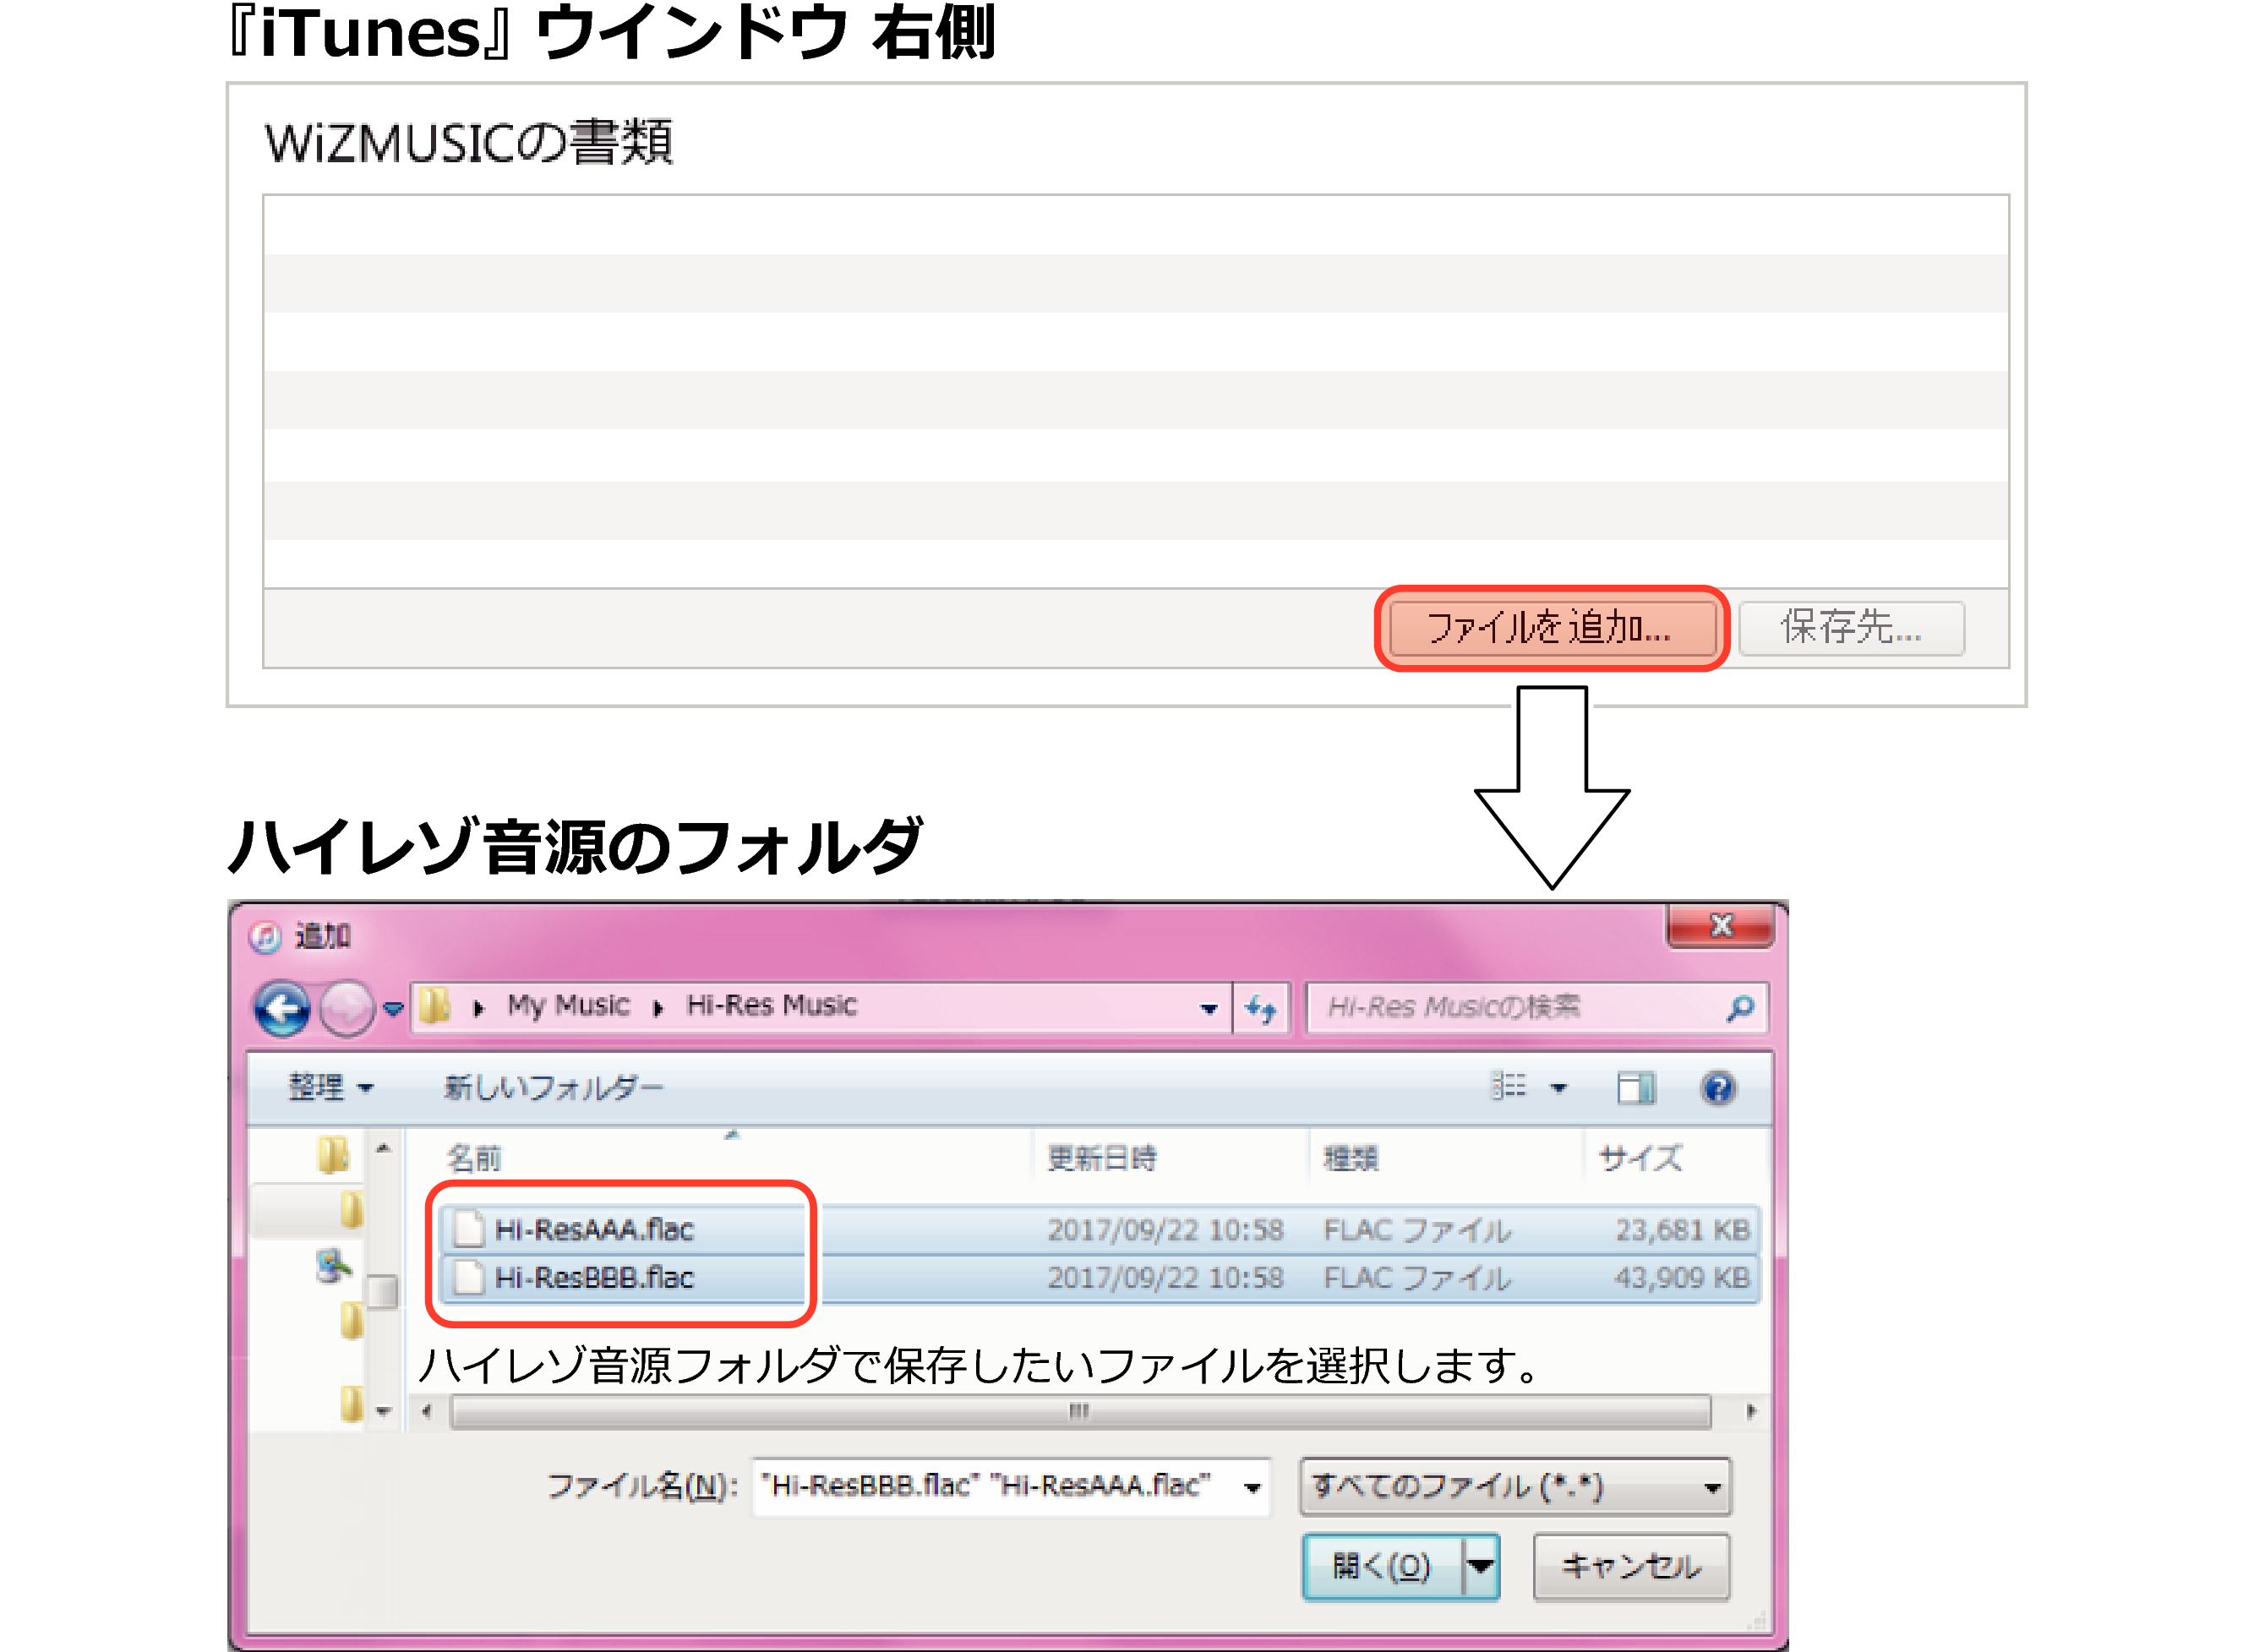Expand the address bar dropdown arrow
Screen dimensions: 2254x1652
[x=1209, y=1009]
